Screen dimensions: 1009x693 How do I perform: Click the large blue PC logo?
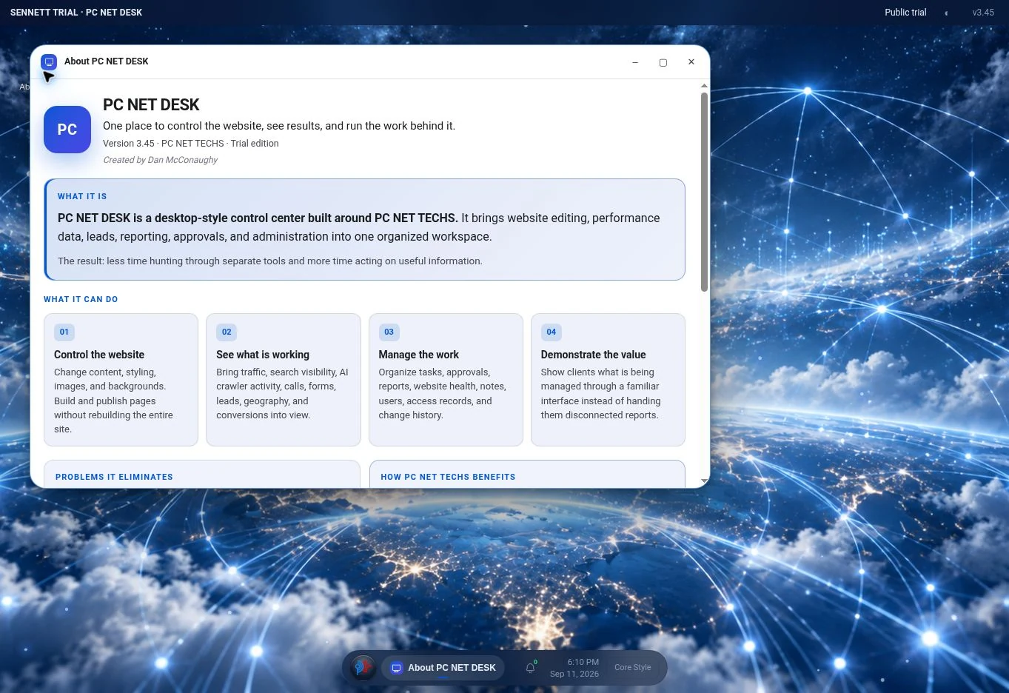[67, 130]
